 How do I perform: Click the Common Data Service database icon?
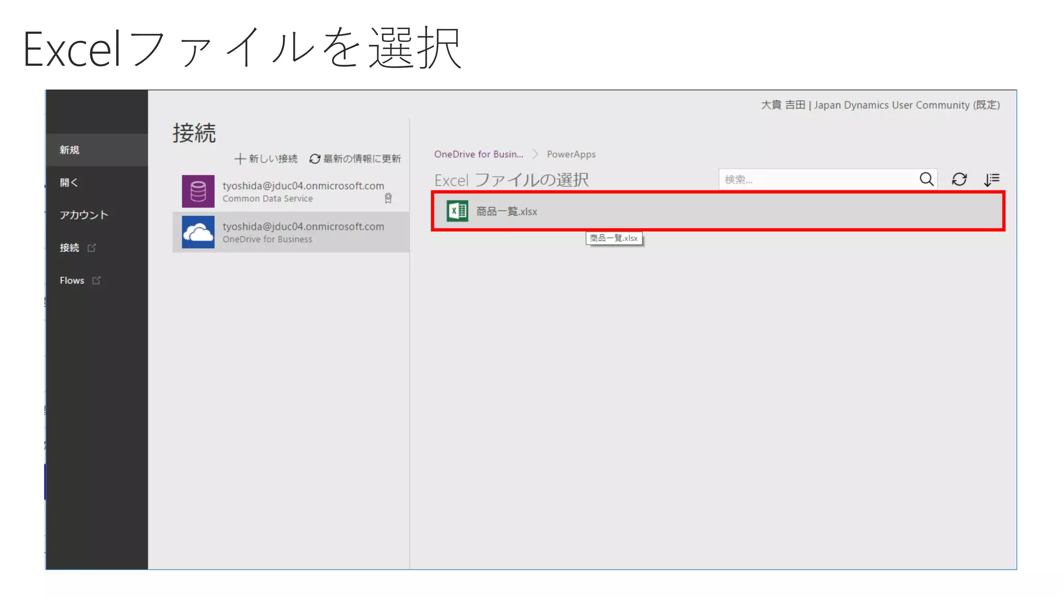point(198,191)
